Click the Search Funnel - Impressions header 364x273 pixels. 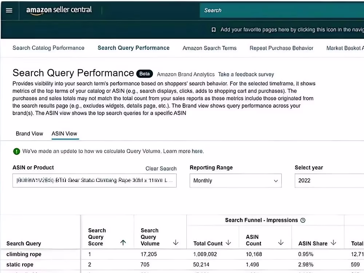[x=261, y=220]
